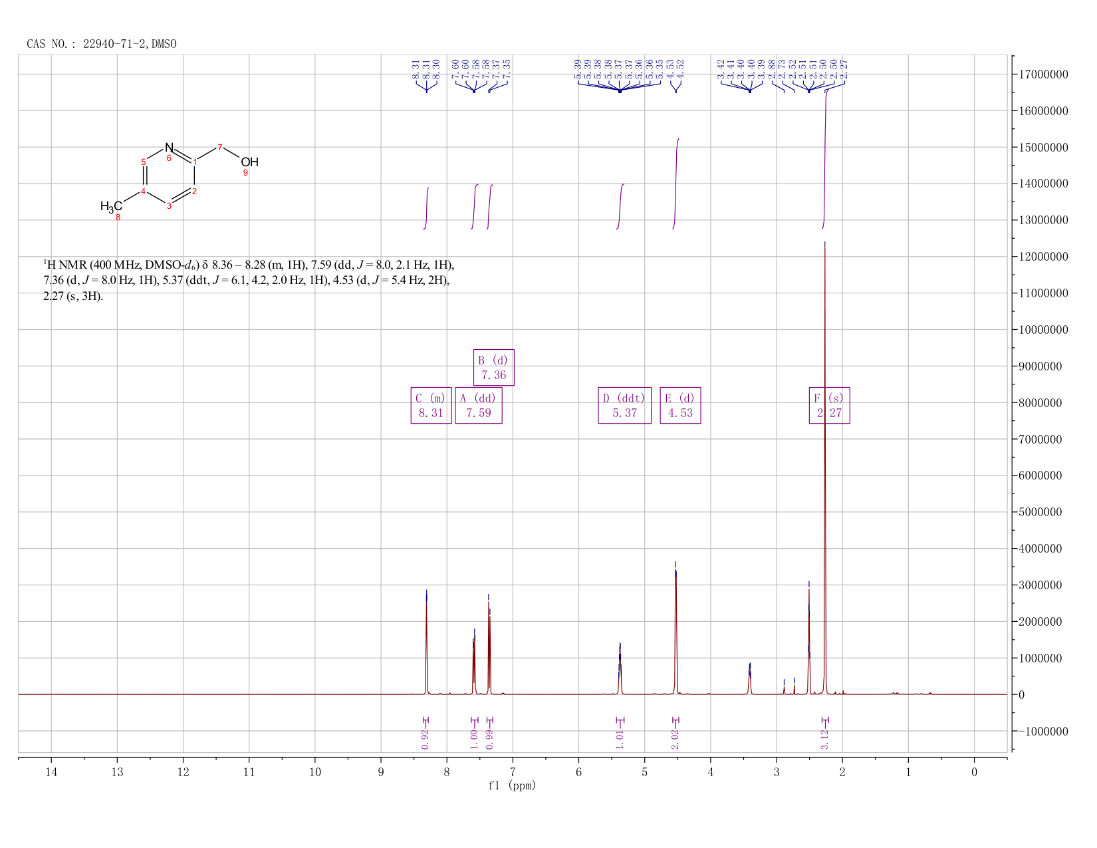Image resolution: width=1097 pixels, height=848 pixels.
Task: Click multiplet box C (m) 8.31
Action: click(431, 405)
